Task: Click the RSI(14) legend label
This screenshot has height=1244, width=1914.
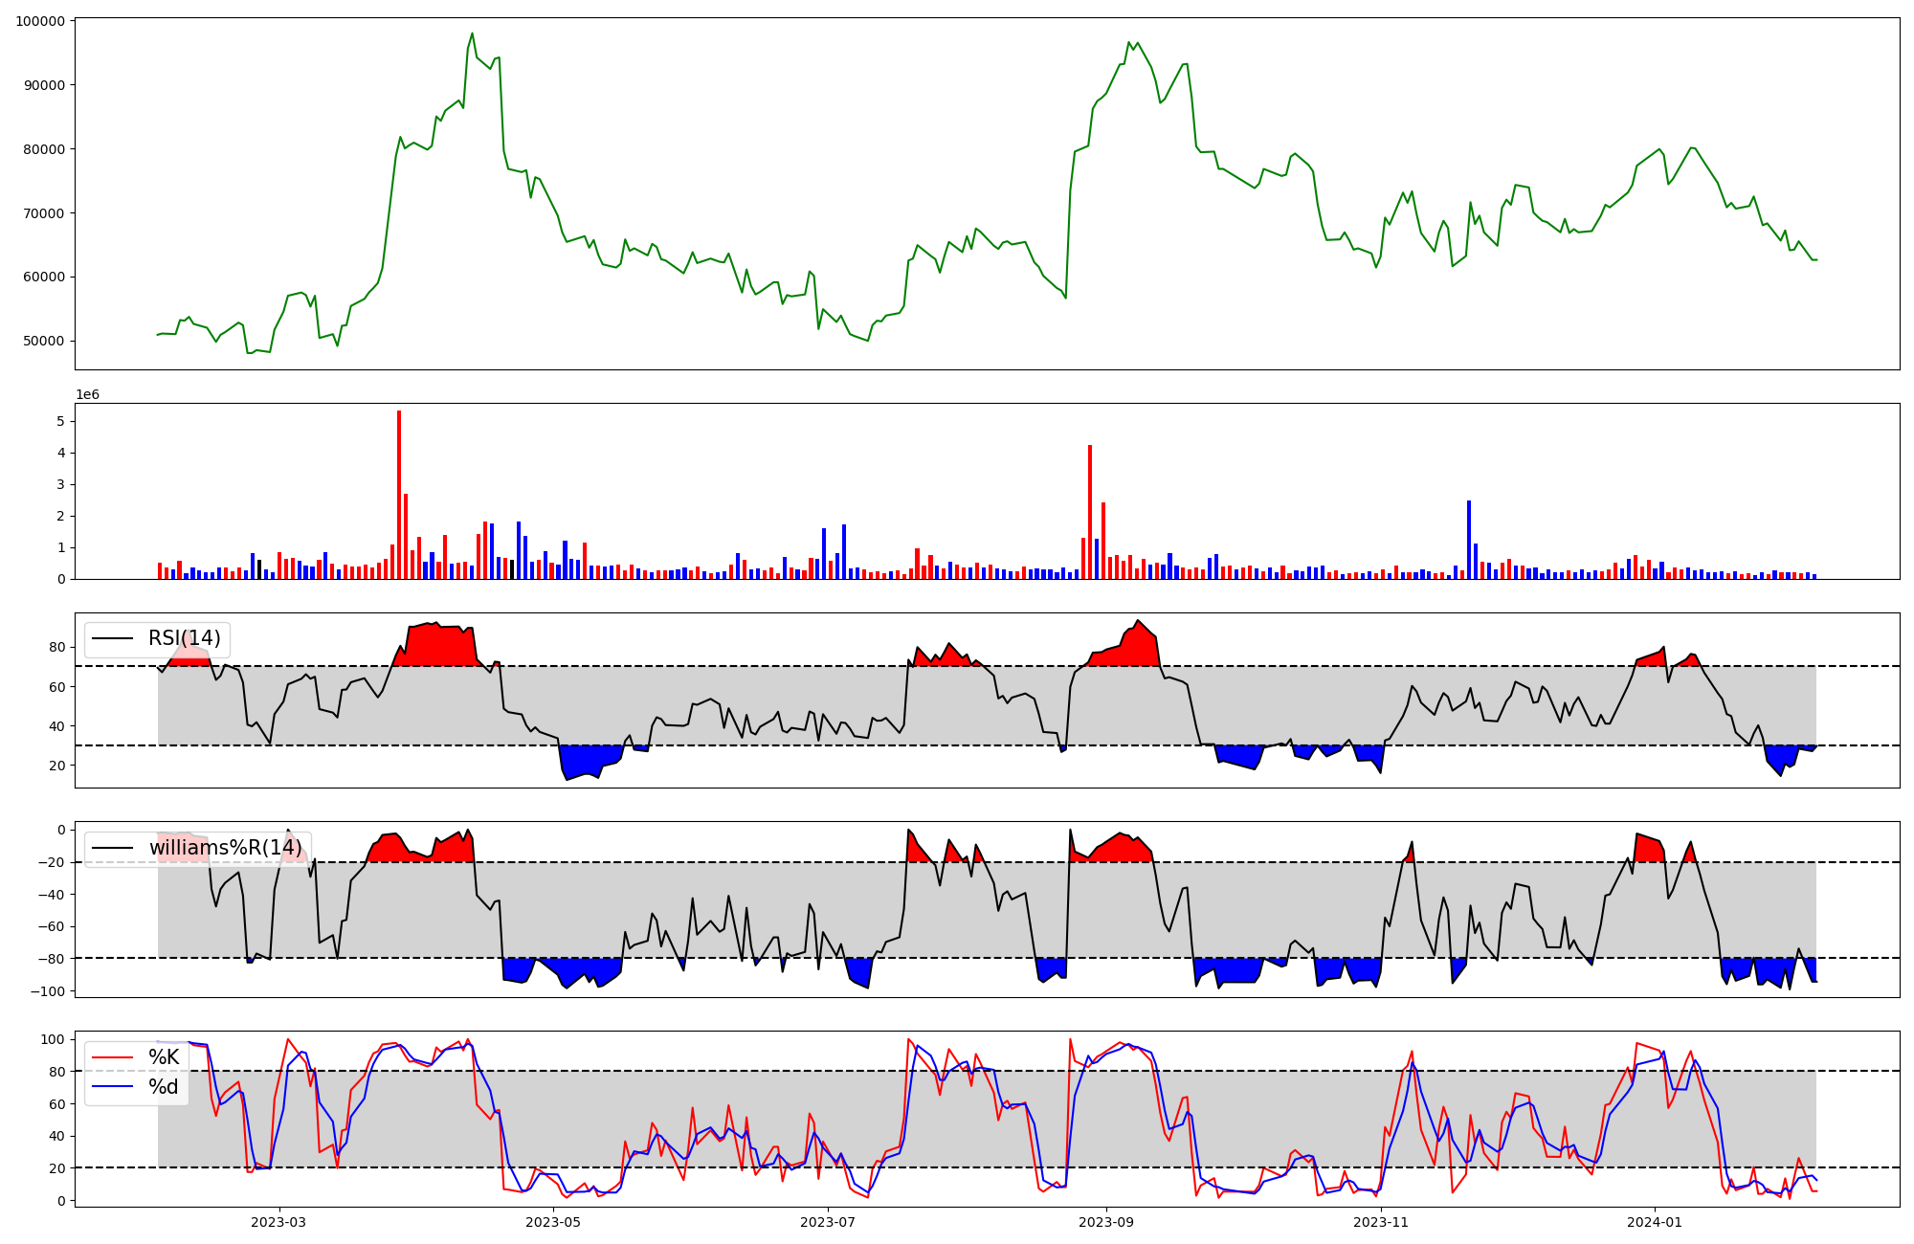Action: point(184,638)
